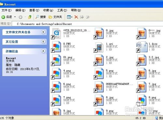The height and width of the screenshot is (120, 163).
Task: Open the Search (搜索) tool
Action: [x=41, y=17]
